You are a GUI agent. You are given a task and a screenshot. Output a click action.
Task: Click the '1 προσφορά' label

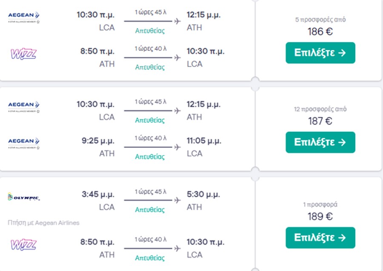pos(320,205)
